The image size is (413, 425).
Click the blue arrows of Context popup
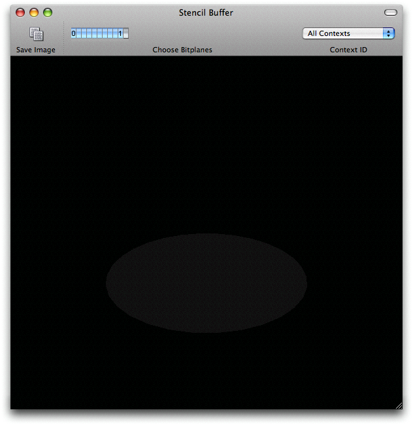[389, 33]
